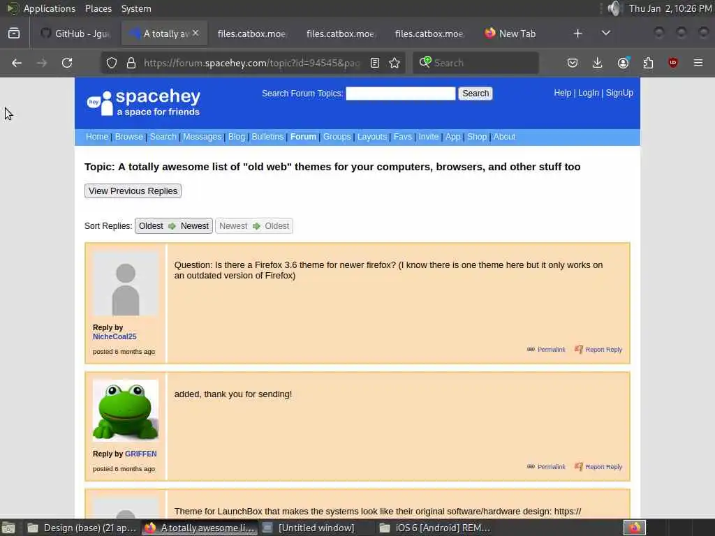Switch to the GitHub tab
This screenshot has height=536, width=715.
click(75, 33)
